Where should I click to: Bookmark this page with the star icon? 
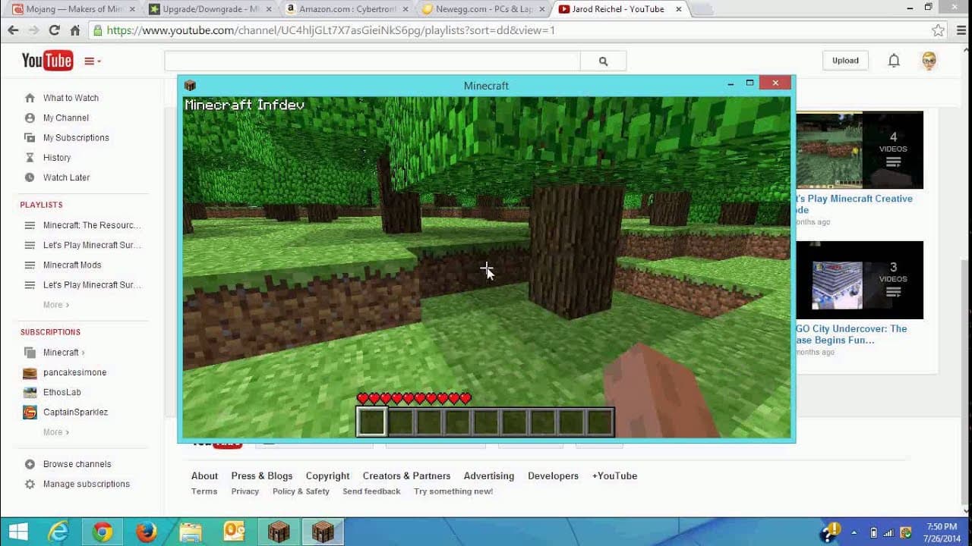click(x=938, y=30)
